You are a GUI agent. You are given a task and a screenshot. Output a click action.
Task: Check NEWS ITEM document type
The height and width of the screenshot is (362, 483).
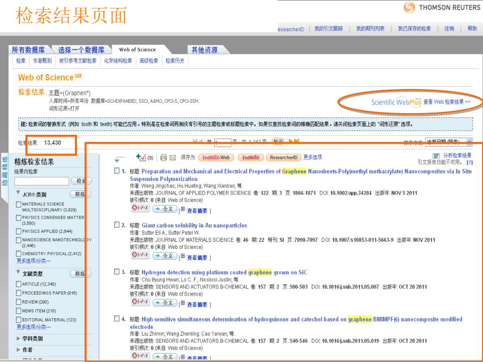click(x=18, y=311)
